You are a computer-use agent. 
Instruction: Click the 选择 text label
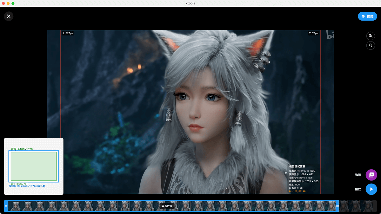pos(358,175)
